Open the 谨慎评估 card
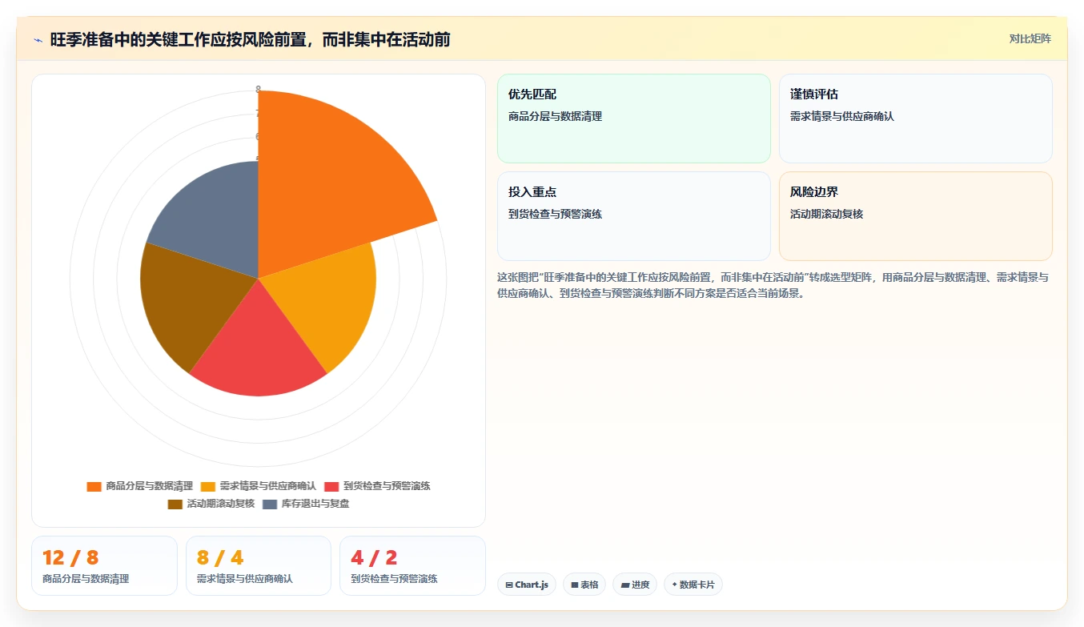 pos(915,119)
